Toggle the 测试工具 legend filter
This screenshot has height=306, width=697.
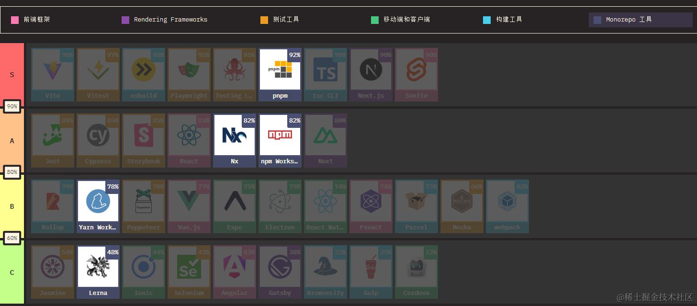(280, 20)
